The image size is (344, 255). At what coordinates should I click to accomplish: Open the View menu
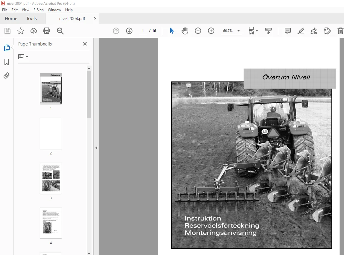click(x=25, y=10)
